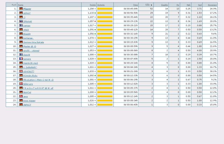Click the Finnish flag next to sampo

pyautogui.click(x=21, y=26)
